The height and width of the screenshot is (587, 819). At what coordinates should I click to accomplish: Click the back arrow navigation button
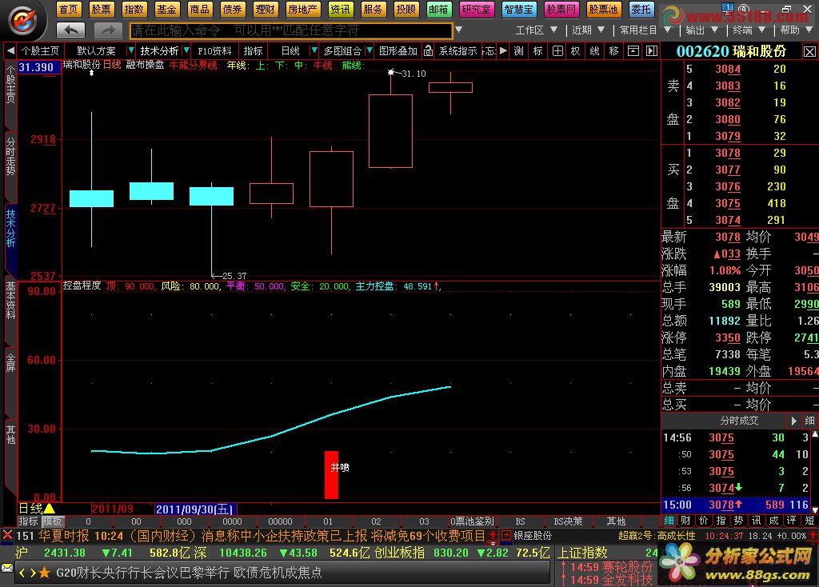(70, 30)
